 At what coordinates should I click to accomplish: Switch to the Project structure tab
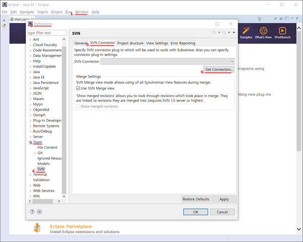130,43
